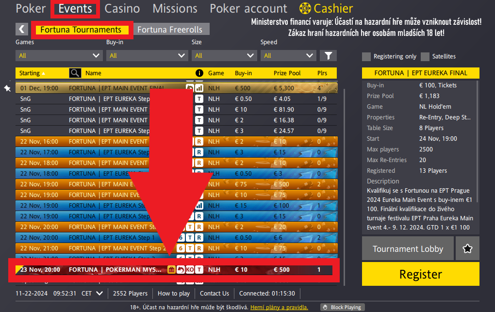Add tournament to favorites with star button
The height and width of the screenshot is (312, 495).
click(x=467, y=248)
